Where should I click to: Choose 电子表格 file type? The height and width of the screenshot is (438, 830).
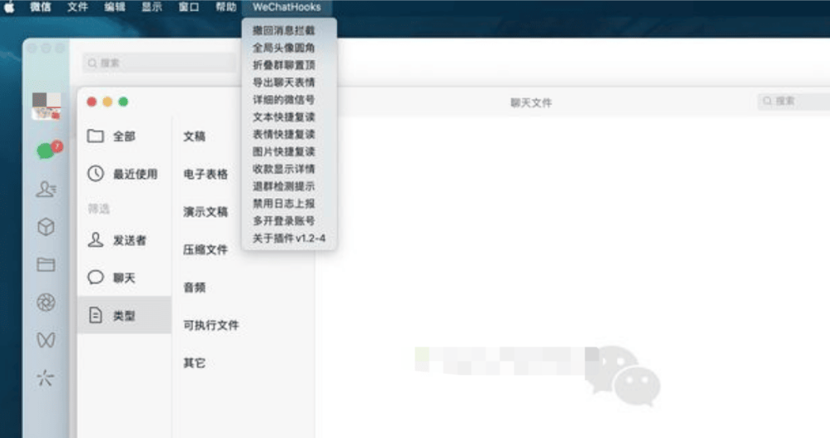[206, 174]
